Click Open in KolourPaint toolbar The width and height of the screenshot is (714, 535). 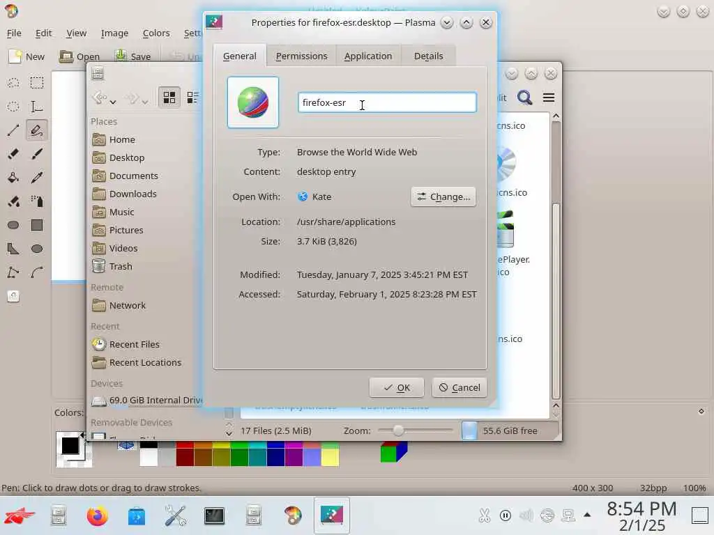tap(79, 56)
